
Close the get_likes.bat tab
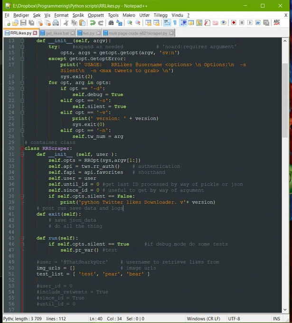73,33
